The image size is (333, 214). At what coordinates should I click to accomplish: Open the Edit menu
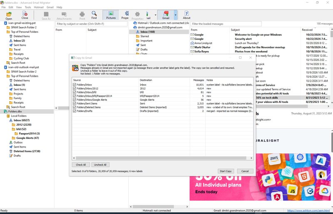click(x=11, y=7)
